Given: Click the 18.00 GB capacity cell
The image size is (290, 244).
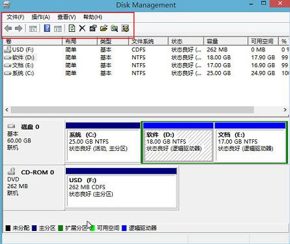Looking at the screenshot, I should pos(219,57).
